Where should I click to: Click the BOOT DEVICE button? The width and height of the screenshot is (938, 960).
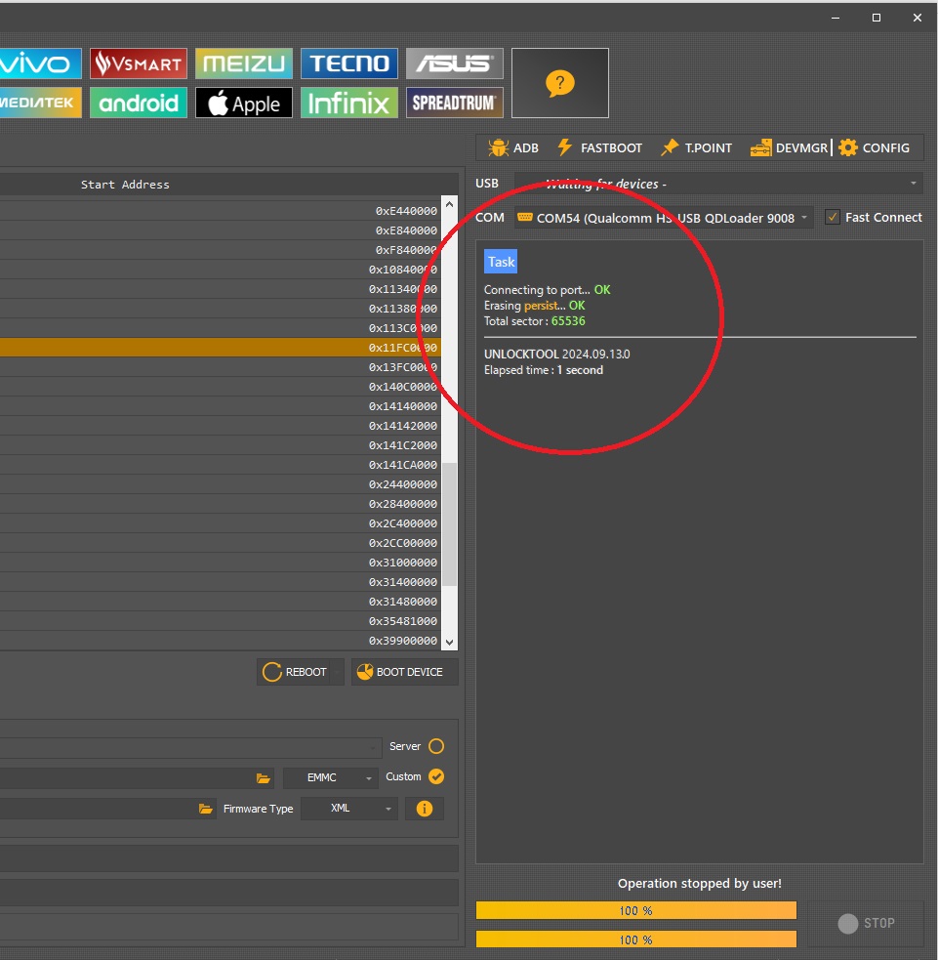[x=404, y=672]
